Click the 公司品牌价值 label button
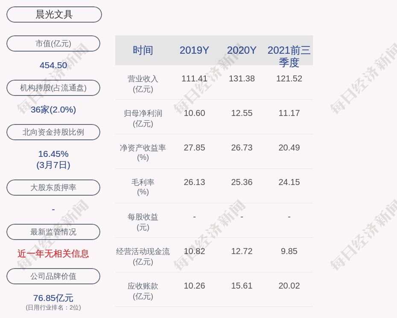This screenshot has width=397, height=318. [53, 276]
